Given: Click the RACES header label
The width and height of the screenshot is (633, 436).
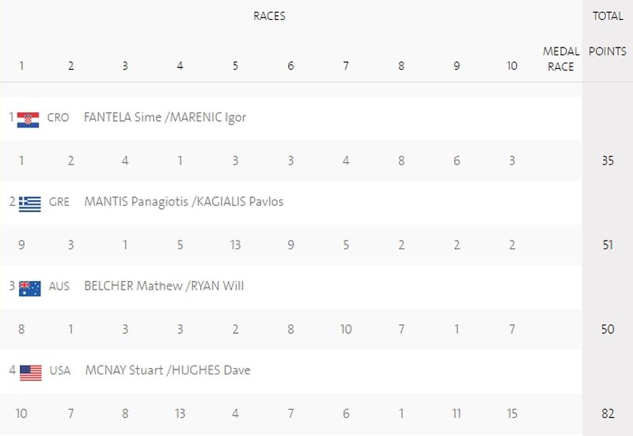Looking at the screenshot, I should (269, 16).
